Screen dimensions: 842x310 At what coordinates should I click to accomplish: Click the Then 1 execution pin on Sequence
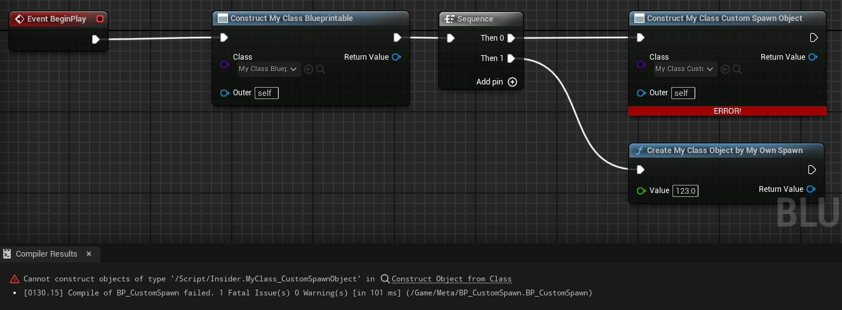pos(511,58)
